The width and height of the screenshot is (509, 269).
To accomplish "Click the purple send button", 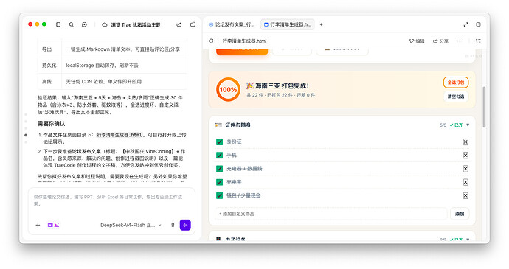I will tap(185, 225).
